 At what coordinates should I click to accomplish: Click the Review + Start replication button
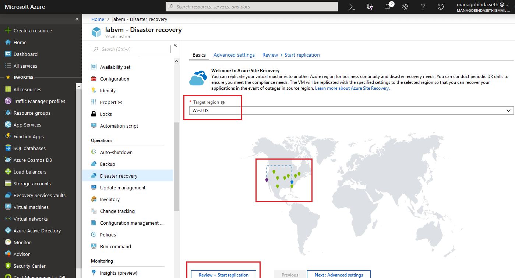224,275
